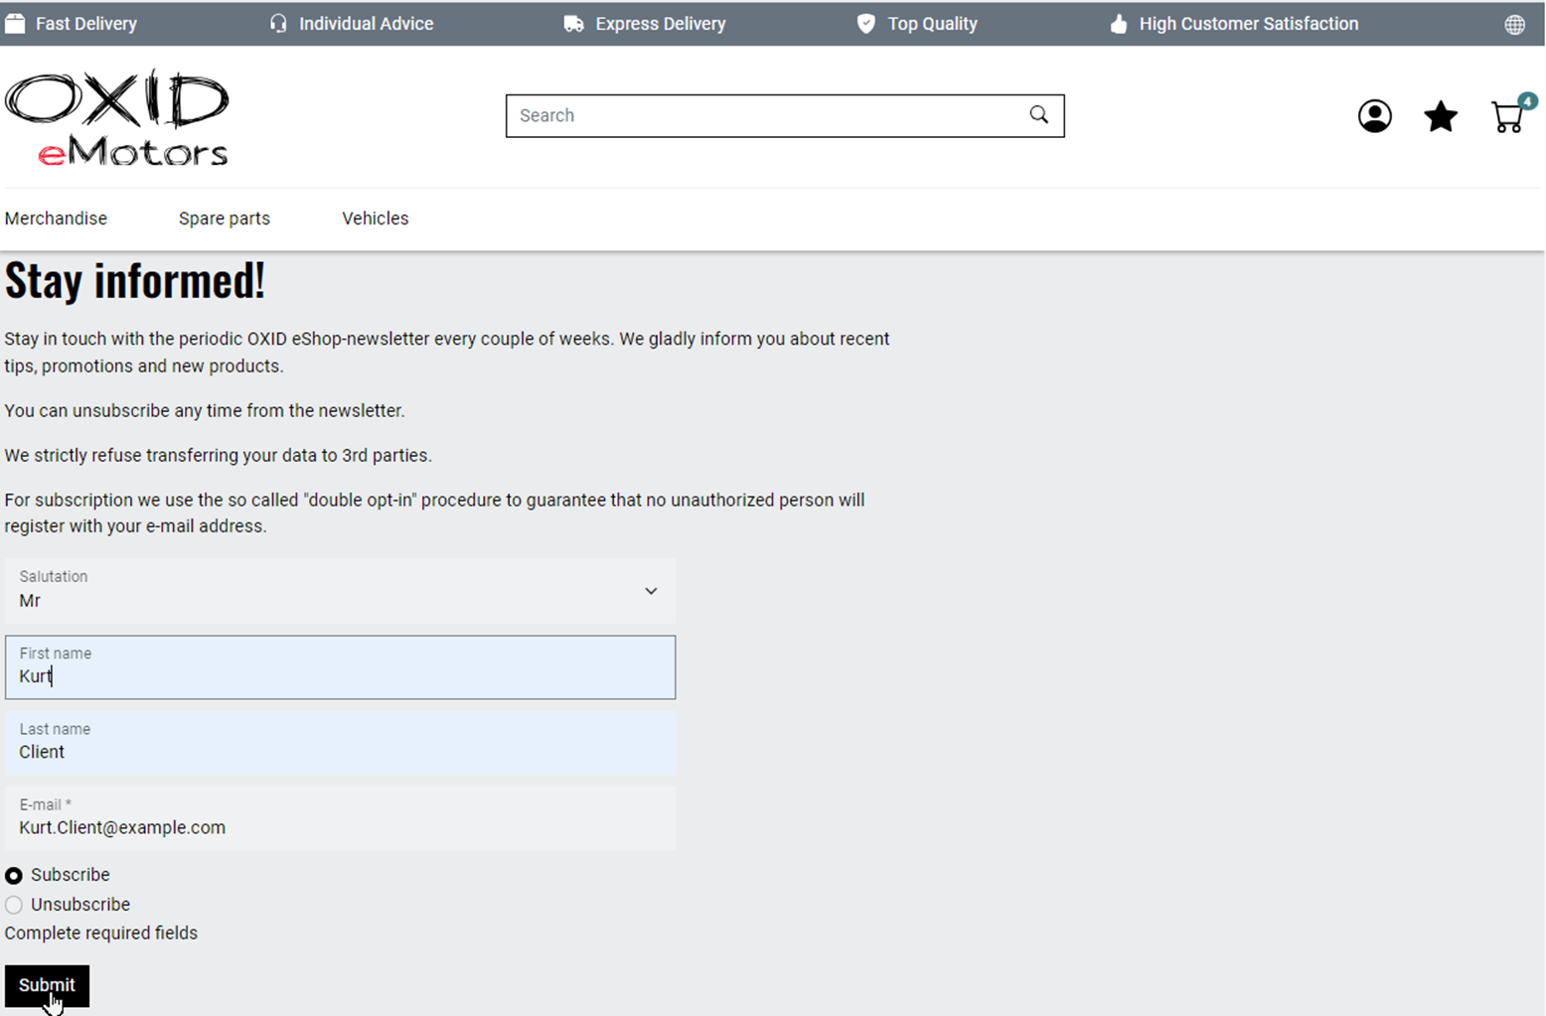Open the Vehicles menu
Screen dimensions: 1546x1016
(x=376, y=218)
